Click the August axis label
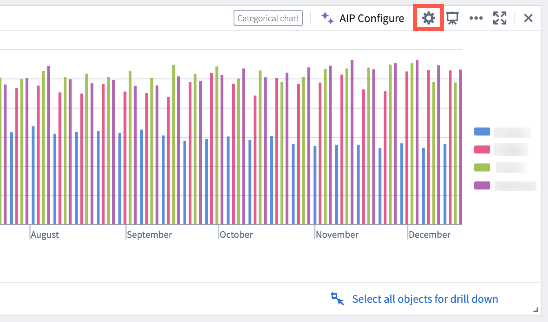Screen dimensions: 548x322 pyautogui.click(x=45, y=235)
